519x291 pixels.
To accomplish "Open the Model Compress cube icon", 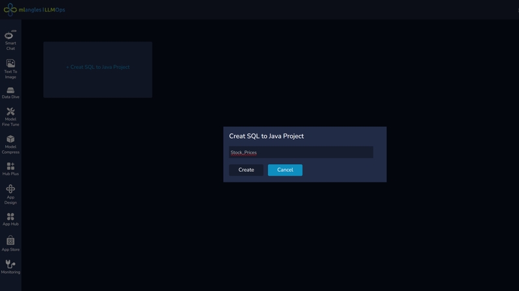I will (10, 139).
